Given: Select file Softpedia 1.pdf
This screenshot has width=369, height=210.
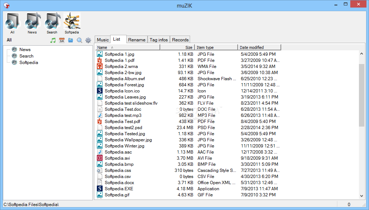Looking at the screenshot, I should pyautogui.click(x=120, y=60).
